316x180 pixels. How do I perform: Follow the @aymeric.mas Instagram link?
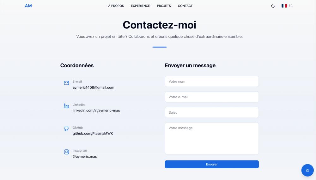pos(85,156)
